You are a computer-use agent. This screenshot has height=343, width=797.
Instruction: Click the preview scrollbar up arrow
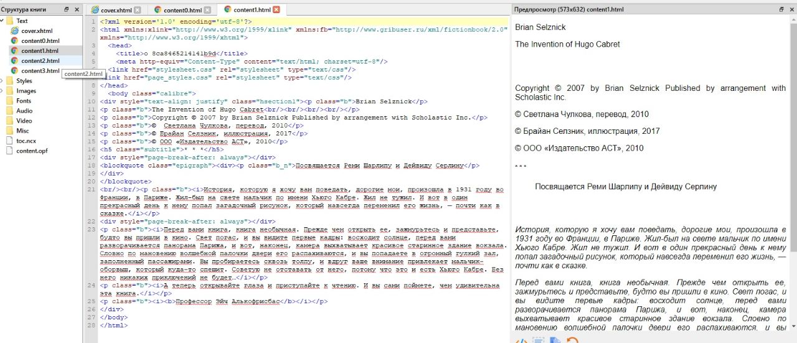(792, 21)
